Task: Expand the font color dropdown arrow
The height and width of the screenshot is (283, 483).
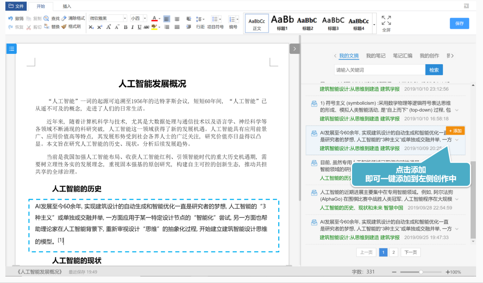Action: (x=159, y=19)
